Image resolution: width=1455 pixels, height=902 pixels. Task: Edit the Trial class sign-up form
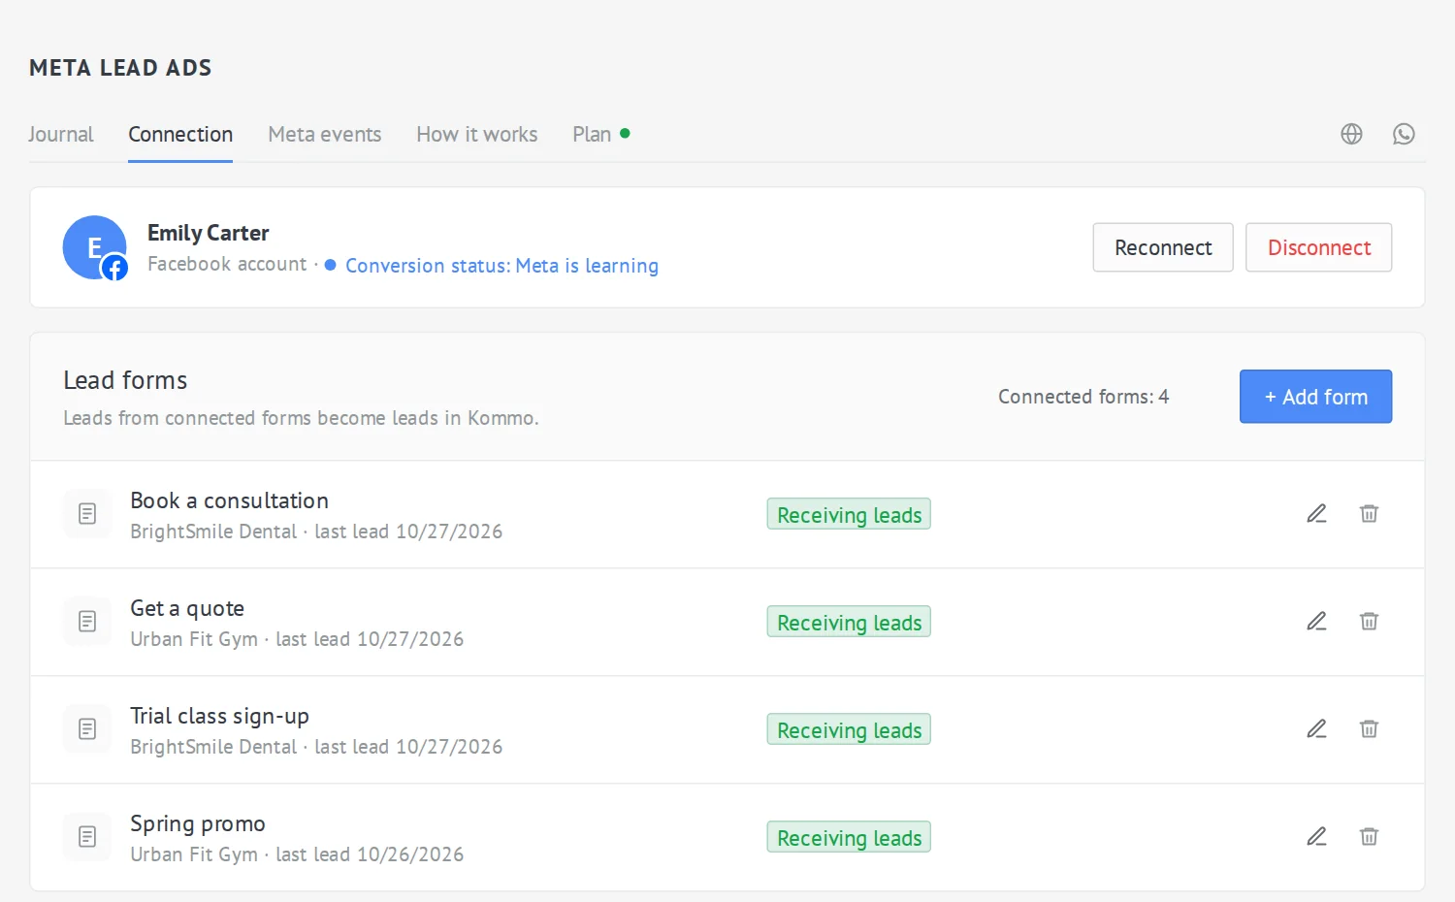pyautogui.click(x=1316, y=729)
